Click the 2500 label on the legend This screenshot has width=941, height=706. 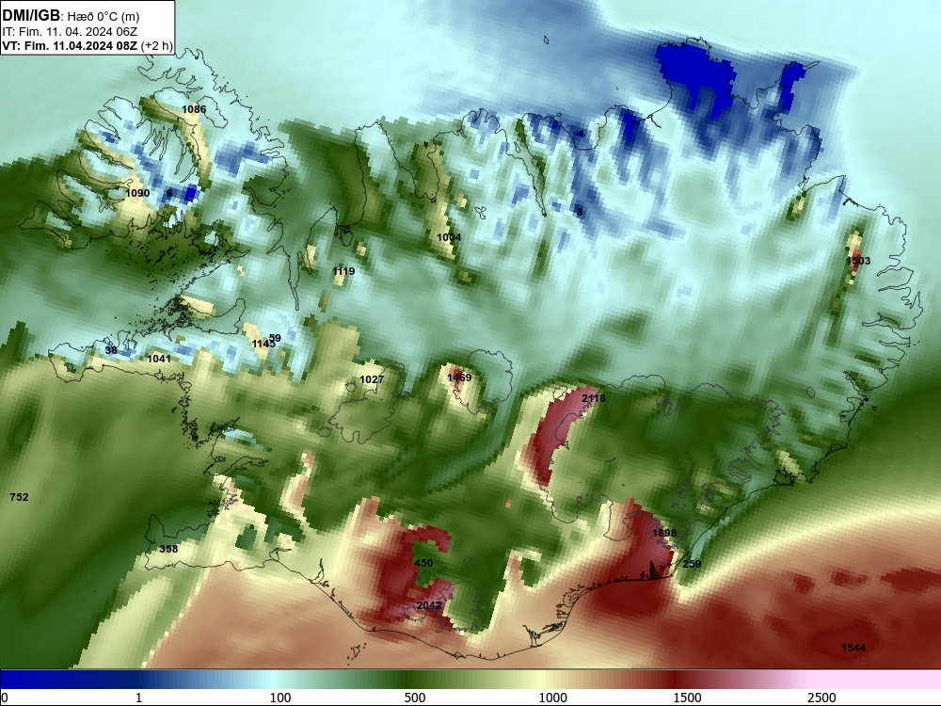821,698
